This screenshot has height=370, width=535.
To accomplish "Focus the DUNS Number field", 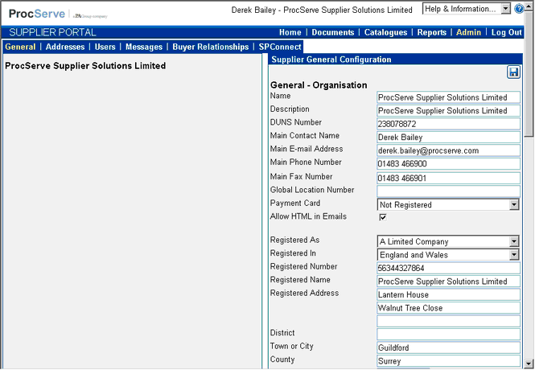I will 448,124.
